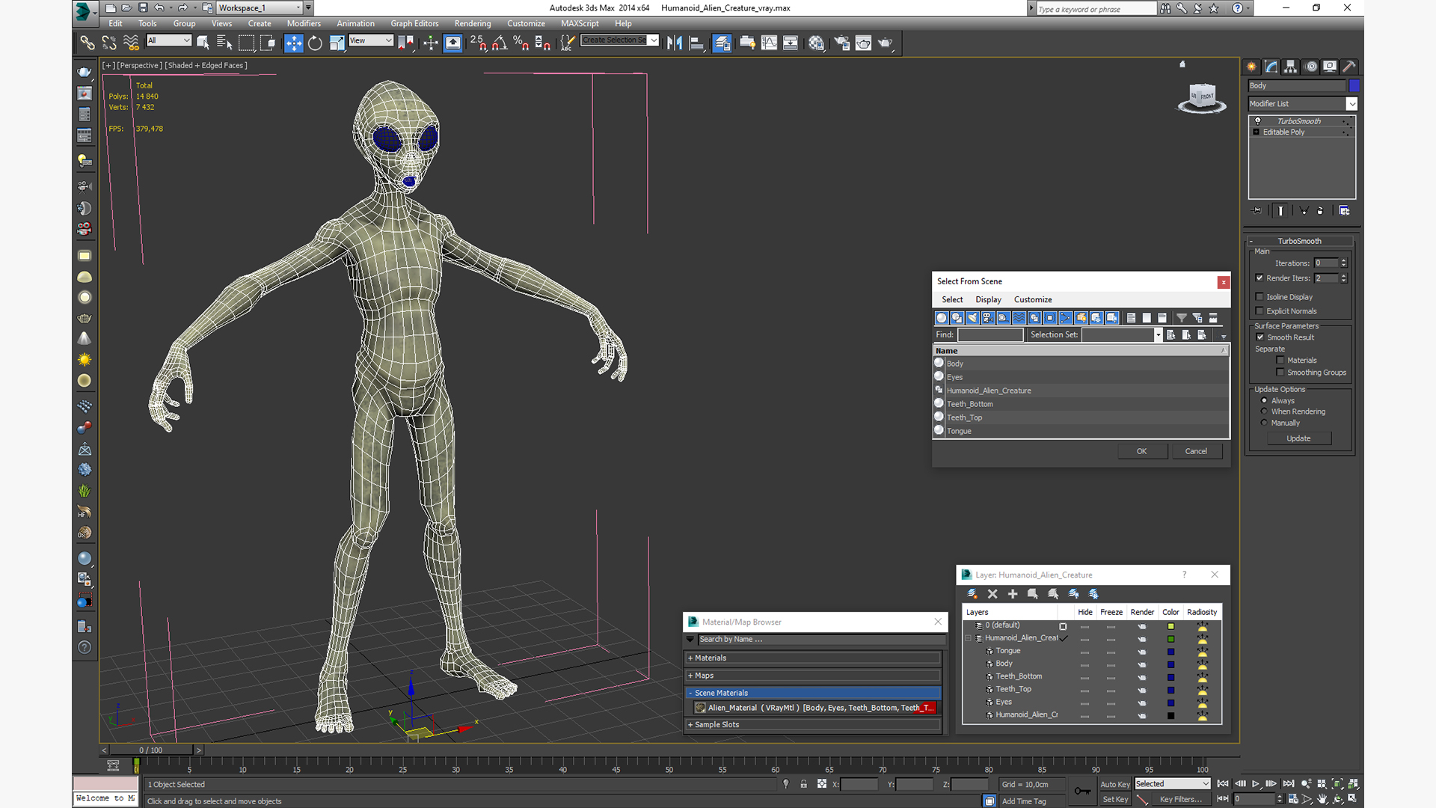Image resolution: width=1436 pixels, height=808 pixels.
Task: Expand the Materials group in Material/Map Browser
Action: (813, 658)
